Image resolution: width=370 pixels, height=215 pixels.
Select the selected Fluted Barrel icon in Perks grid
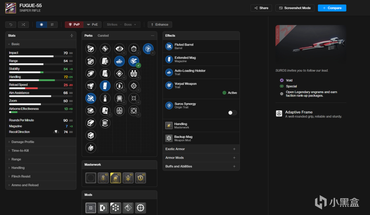91,98
